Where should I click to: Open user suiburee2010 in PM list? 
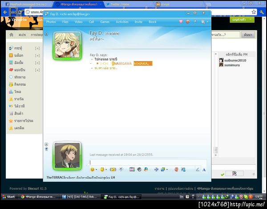click(235, 60)
